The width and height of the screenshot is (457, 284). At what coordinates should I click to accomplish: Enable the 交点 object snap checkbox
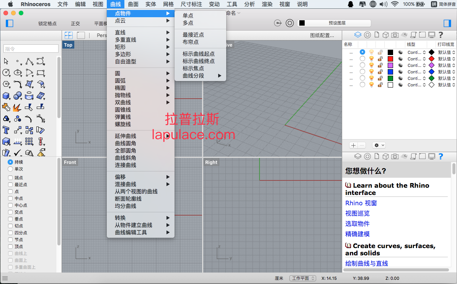[10, 212]
